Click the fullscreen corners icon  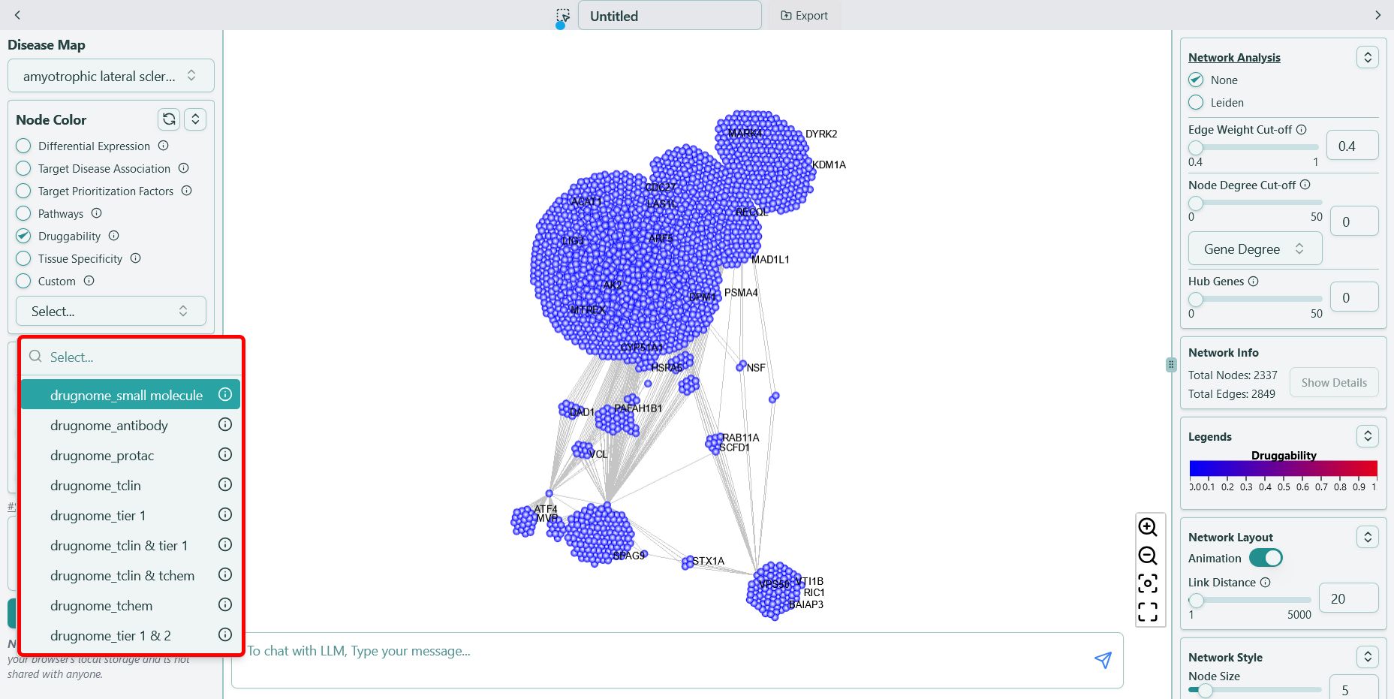[1147, 612]
